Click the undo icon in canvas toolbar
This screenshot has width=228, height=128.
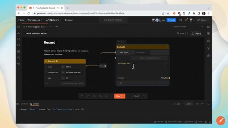tap(82, 96)
